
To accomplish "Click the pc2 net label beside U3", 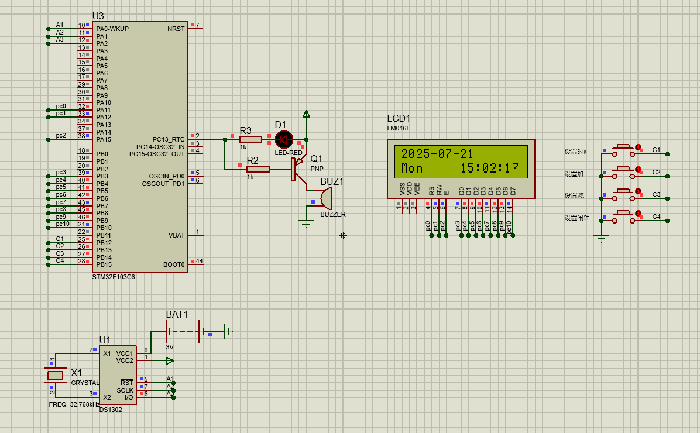I will pos(61,135).
